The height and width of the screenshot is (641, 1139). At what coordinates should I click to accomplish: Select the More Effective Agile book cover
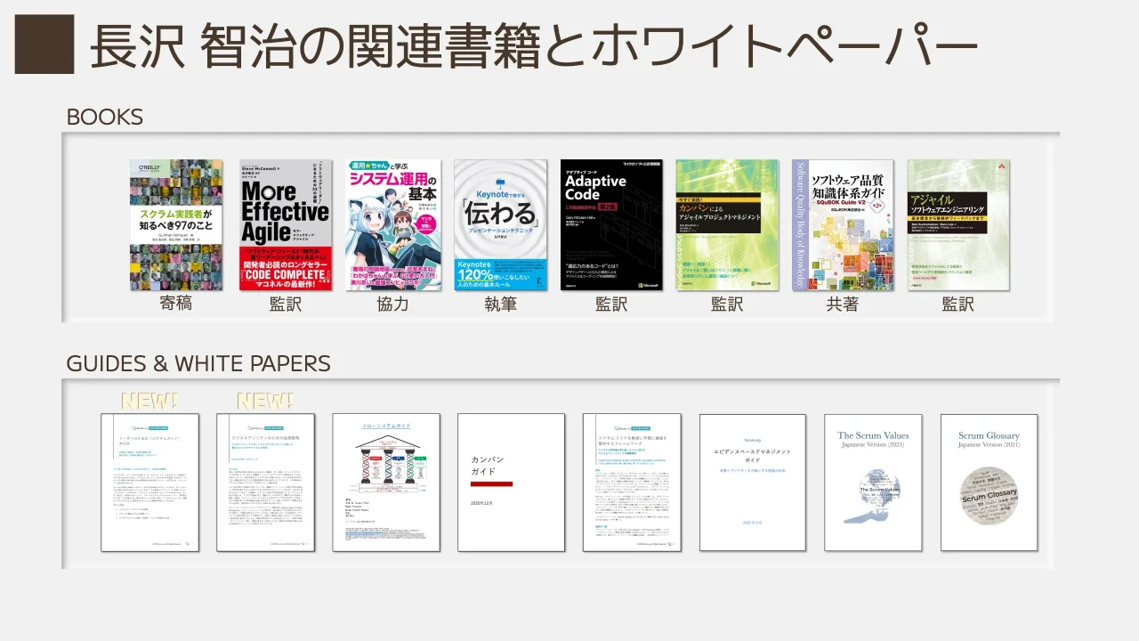(x=286, y=225)
